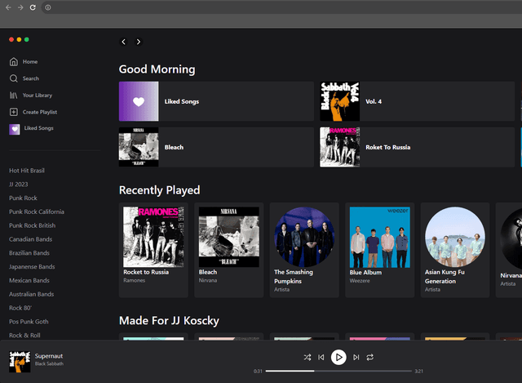Click the Home label in the sidebar
The height and width of the screenshot is (383, 522).
pos(30,62)
